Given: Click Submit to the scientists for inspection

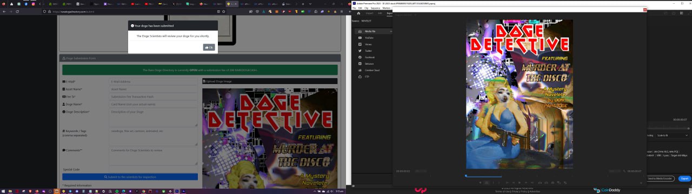Looking at the screenshot, I should [x=130, y=177].
